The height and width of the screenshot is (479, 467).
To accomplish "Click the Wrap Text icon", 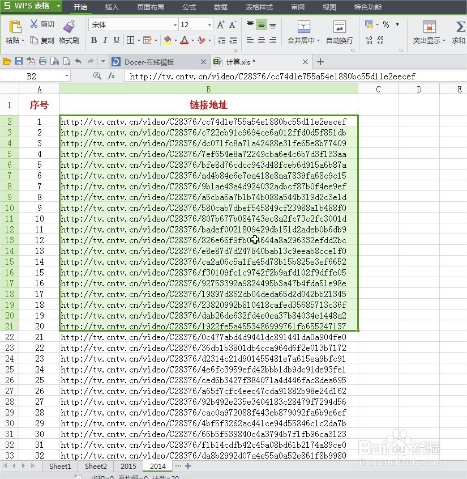I will click(x=339, y=27).
